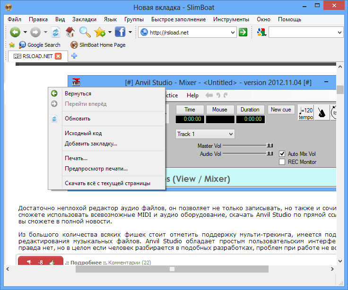
Task: Click the Google search engine icon
Action: click(261, 33)
